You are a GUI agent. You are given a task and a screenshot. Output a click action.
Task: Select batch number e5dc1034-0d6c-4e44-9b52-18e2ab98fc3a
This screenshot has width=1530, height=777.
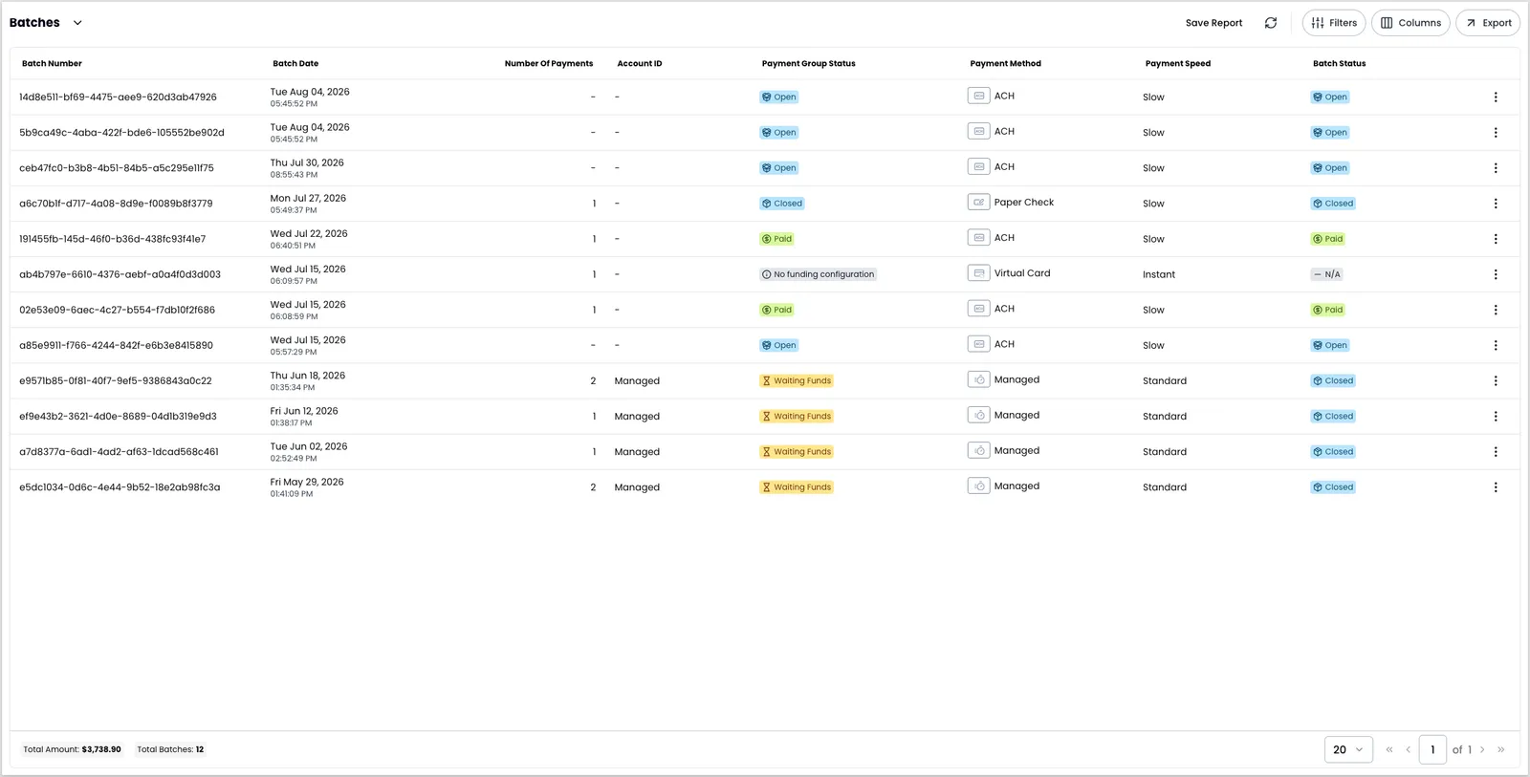[120, 487]
